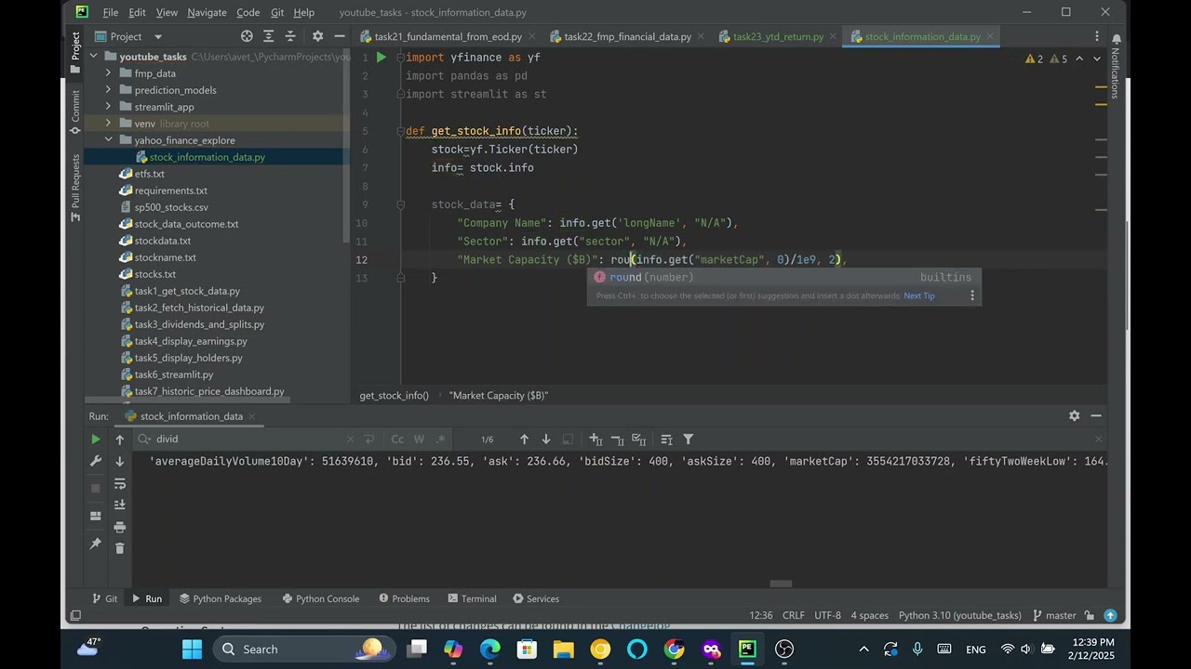Go to next search occurrence
1191x669 pixels.
(546, 439)
